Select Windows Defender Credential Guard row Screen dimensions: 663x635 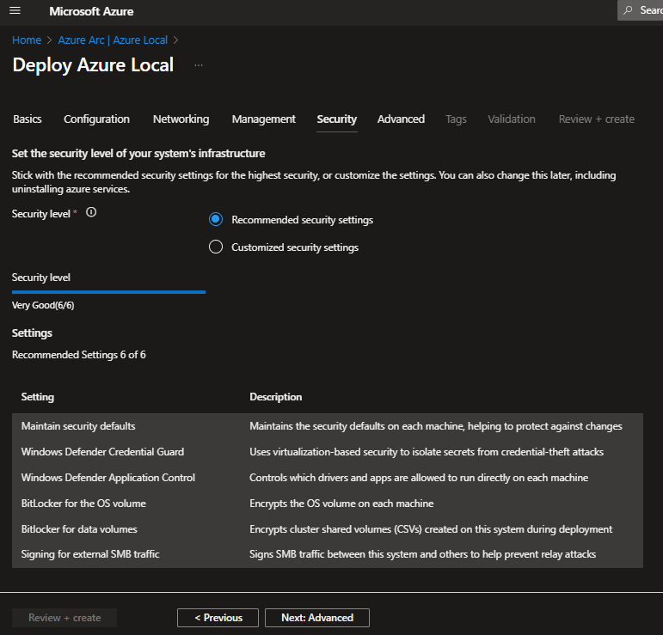coord(328,452)
